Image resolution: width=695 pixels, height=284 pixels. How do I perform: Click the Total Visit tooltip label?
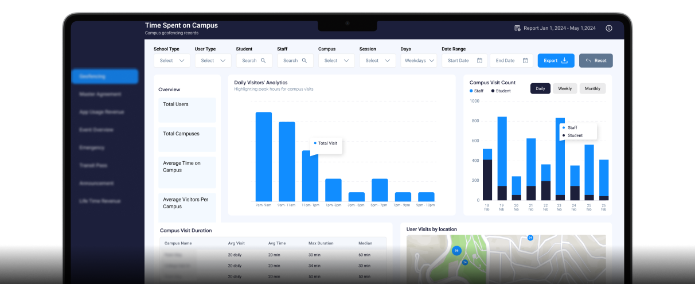tap(327, 143)
